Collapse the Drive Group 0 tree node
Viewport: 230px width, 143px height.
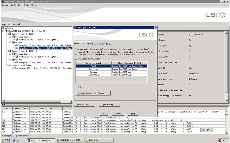7,34
